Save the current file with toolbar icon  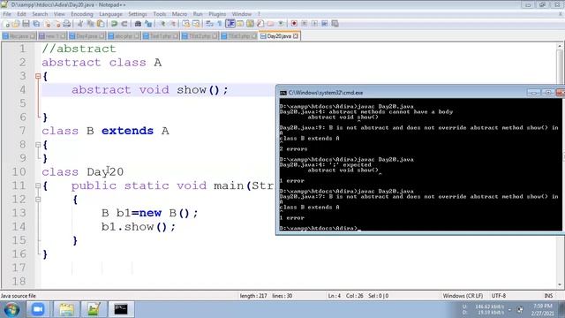26,24
